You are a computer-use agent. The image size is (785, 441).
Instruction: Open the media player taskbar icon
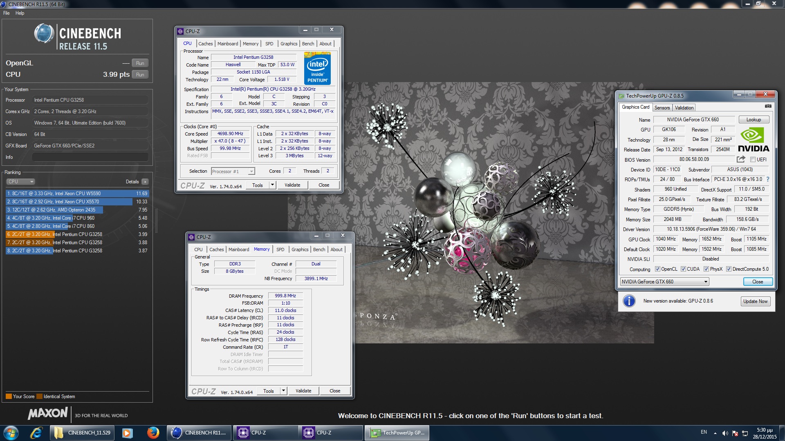tap(127, 433)
